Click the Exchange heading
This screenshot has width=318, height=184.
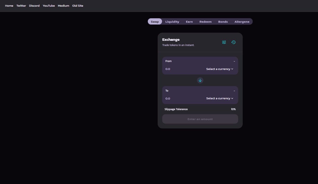coord(171,40)
